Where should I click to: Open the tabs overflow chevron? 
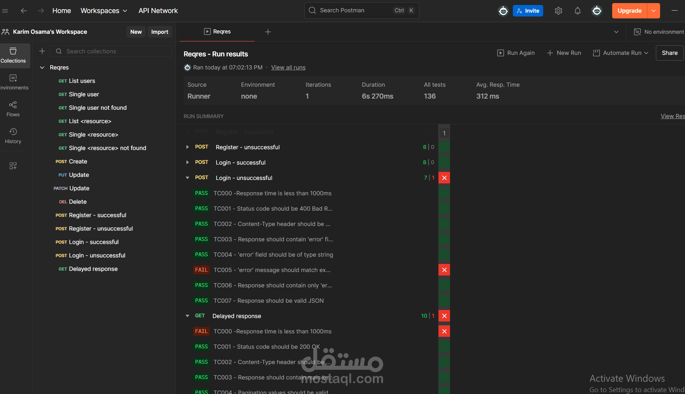[616, 32]
